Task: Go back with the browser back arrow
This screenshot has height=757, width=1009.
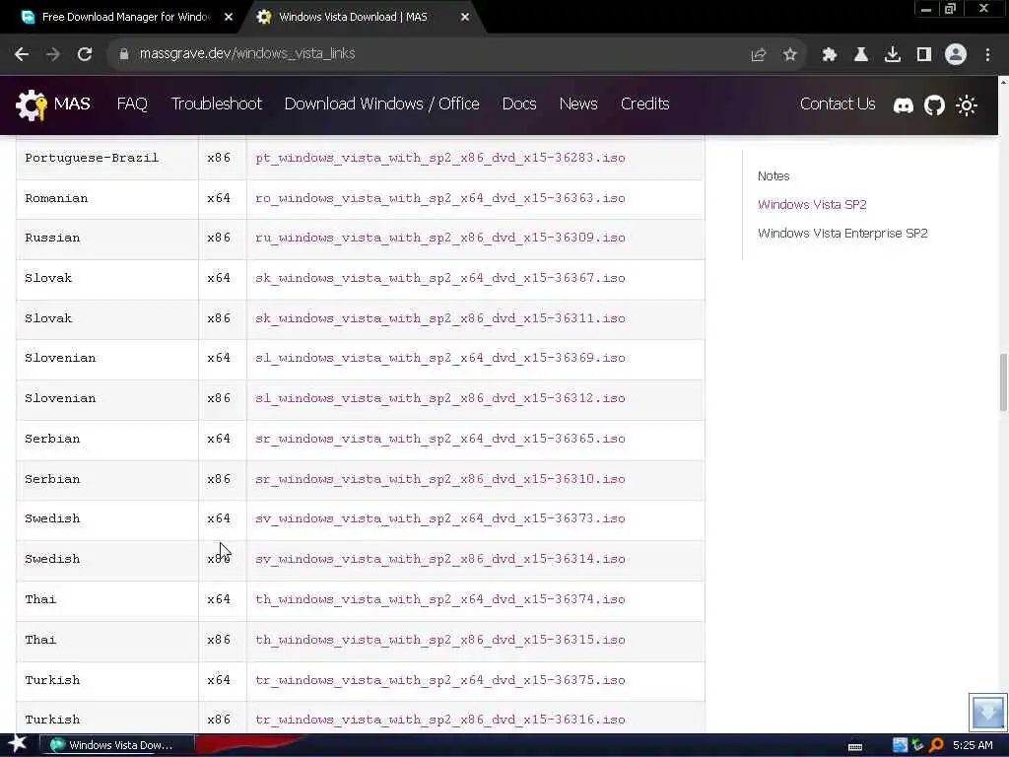Action: pyautogui.click(x=22, y=54)
